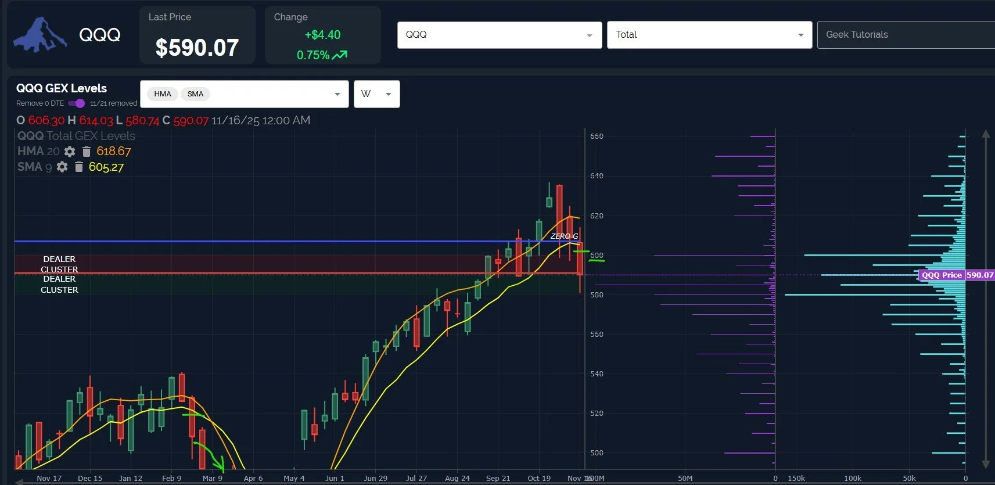Expand the indicators dropdown arrow
This screenshot has height=485, width=995.
coord(337,94)
